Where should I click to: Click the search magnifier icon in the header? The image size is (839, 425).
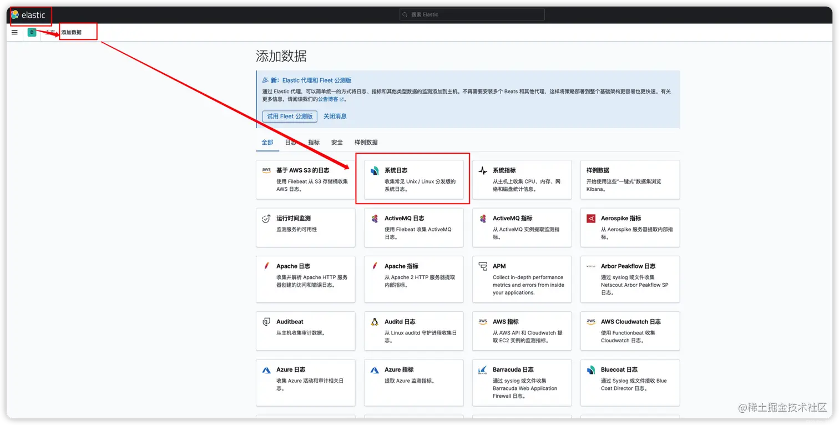(406, 15)
